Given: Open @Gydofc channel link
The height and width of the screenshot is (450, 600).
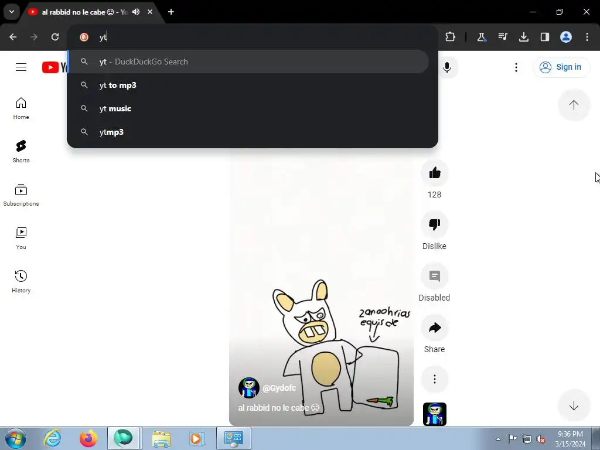Looking at the screenshot, I should 279,388.
